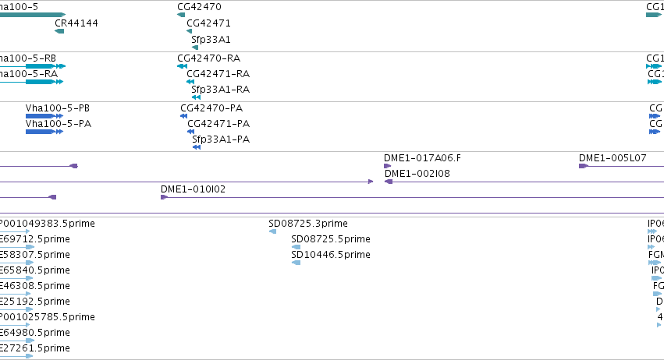This screenshot has height=360, width=664.
Task: Select the DME1-010I02 clone label
Action: (x=193, y=189)
